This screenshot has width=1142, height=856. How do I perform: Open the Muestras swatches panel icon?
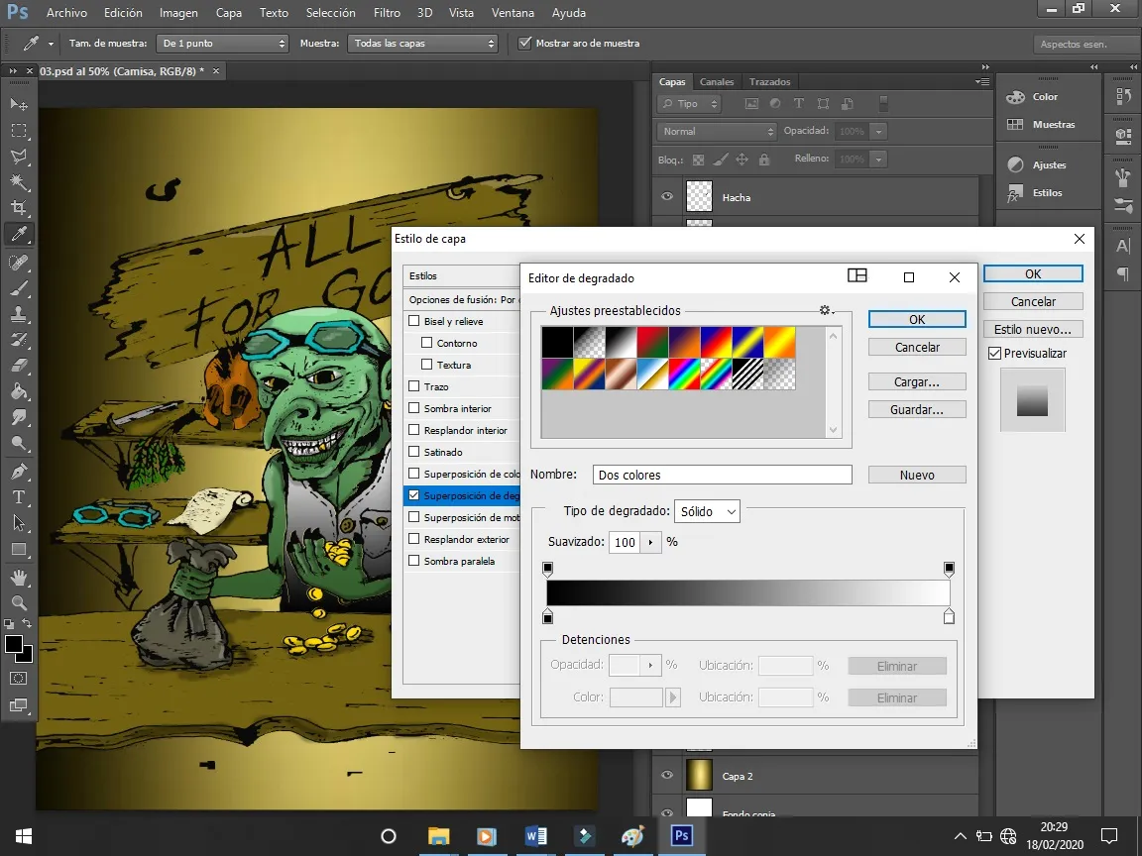pos(1015,125)
